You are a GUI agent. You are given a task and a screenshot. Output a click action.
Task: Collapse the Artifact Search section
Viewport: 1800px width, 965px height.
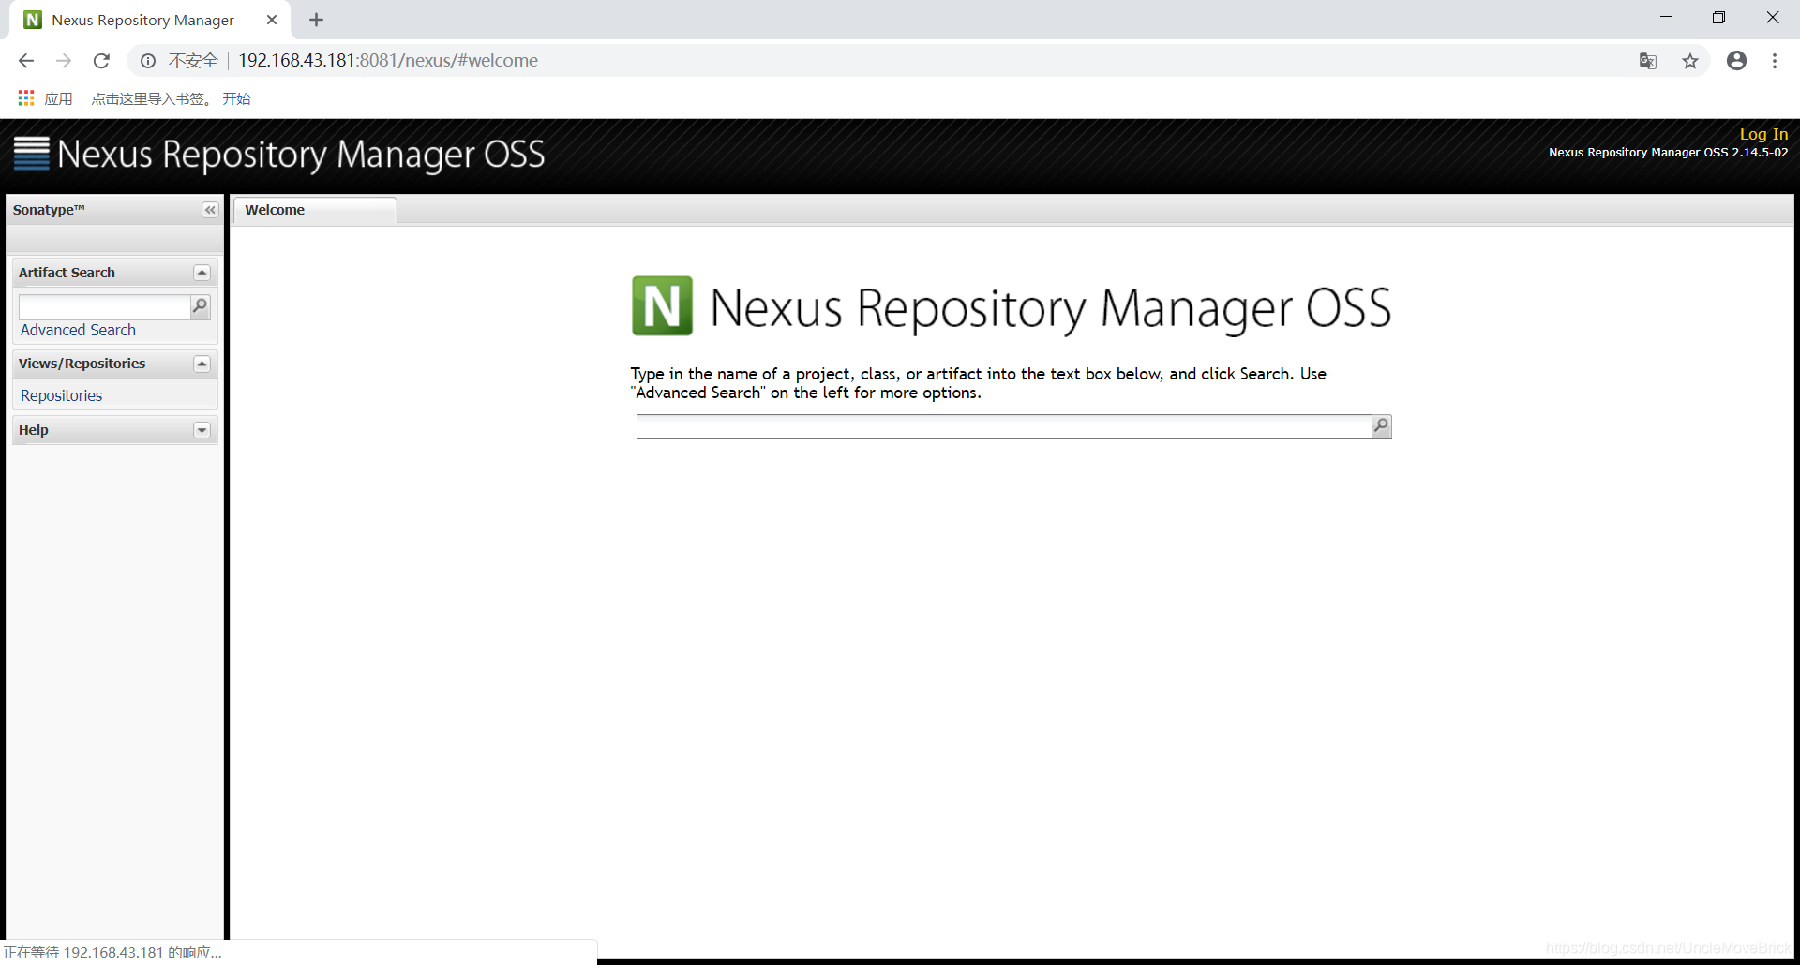coord(202,273)
